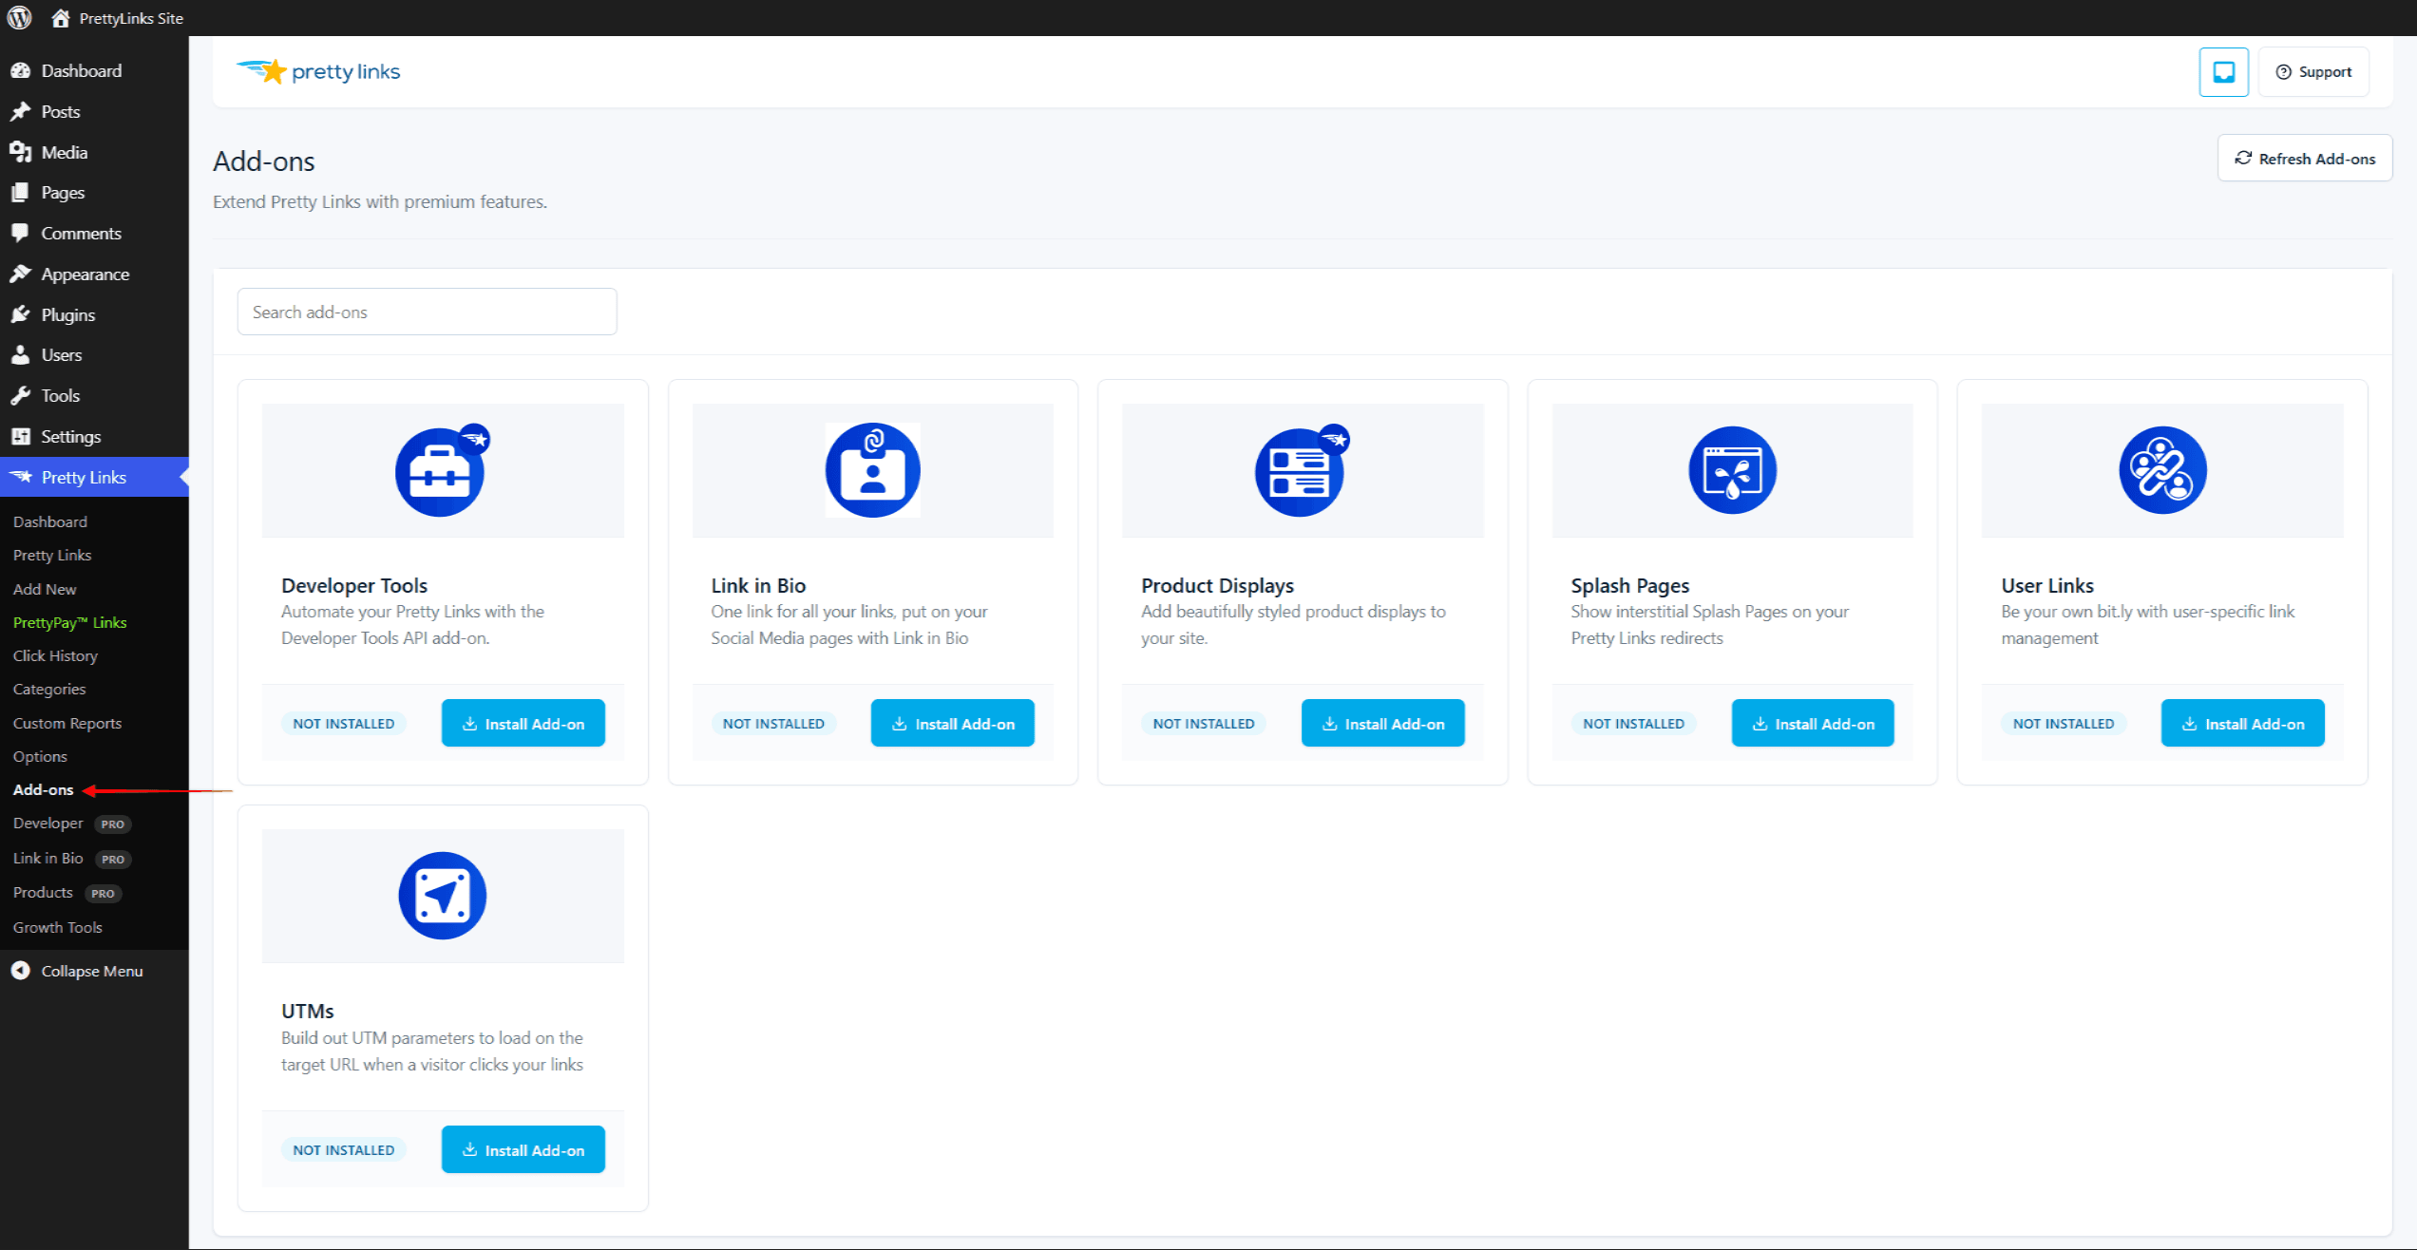The width and height of the screenshot is (2417, 1250).
Task: Click the Link in Bio badge icon
Action: tap(872, 470)
